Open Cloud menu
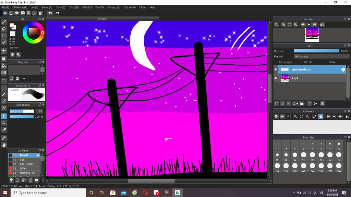The image size is (351, 197). pyautogui.click(x=143, y=8)
